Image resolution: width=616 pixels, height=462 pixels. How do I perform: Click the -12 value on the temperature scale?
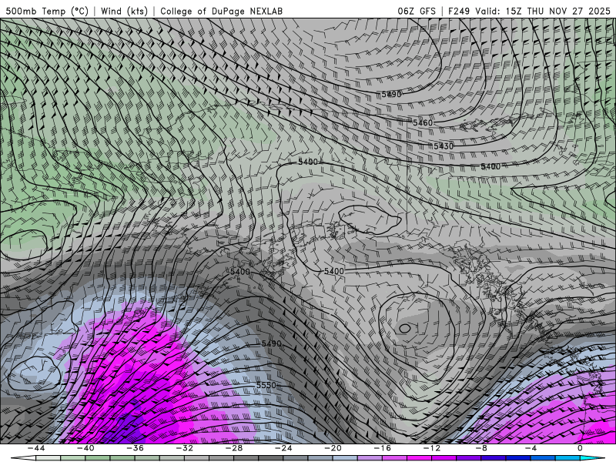[x=432, y=448]
